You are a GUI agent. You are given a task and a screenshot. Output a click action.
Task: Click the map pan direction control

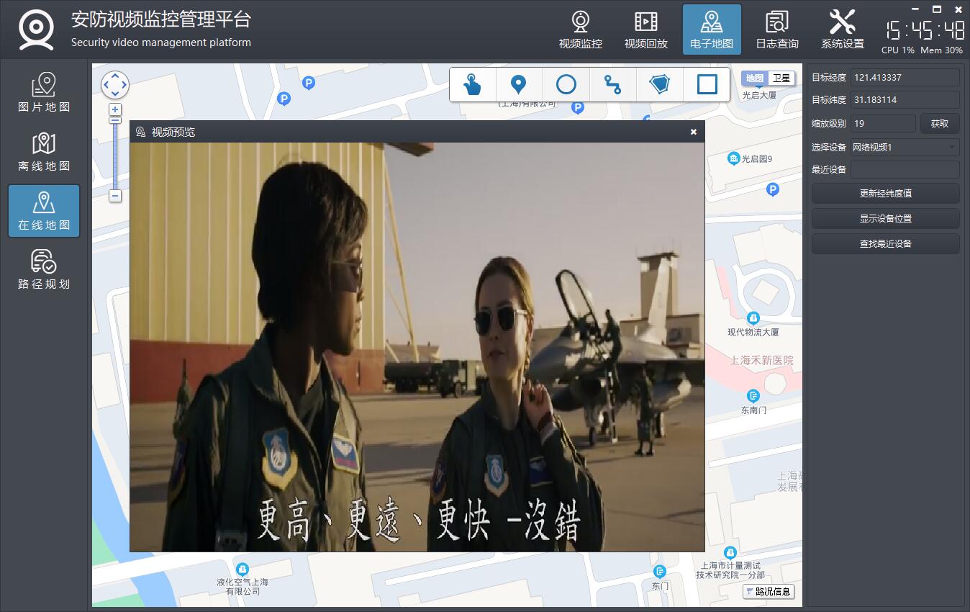click(x=115, y=85)
